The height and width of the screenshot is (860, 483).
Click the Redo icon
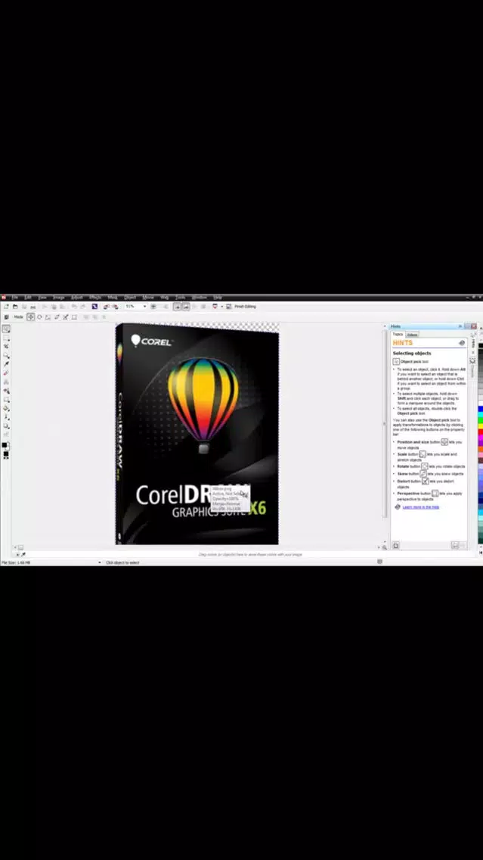pos(82,307)
